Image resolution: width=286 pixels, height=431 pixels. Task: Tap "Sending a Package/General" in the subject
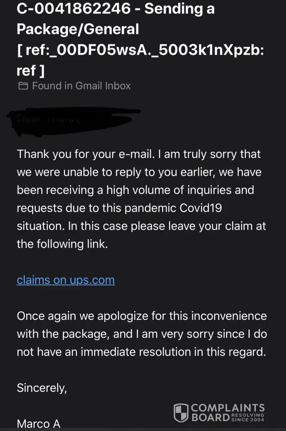[116, 19]
